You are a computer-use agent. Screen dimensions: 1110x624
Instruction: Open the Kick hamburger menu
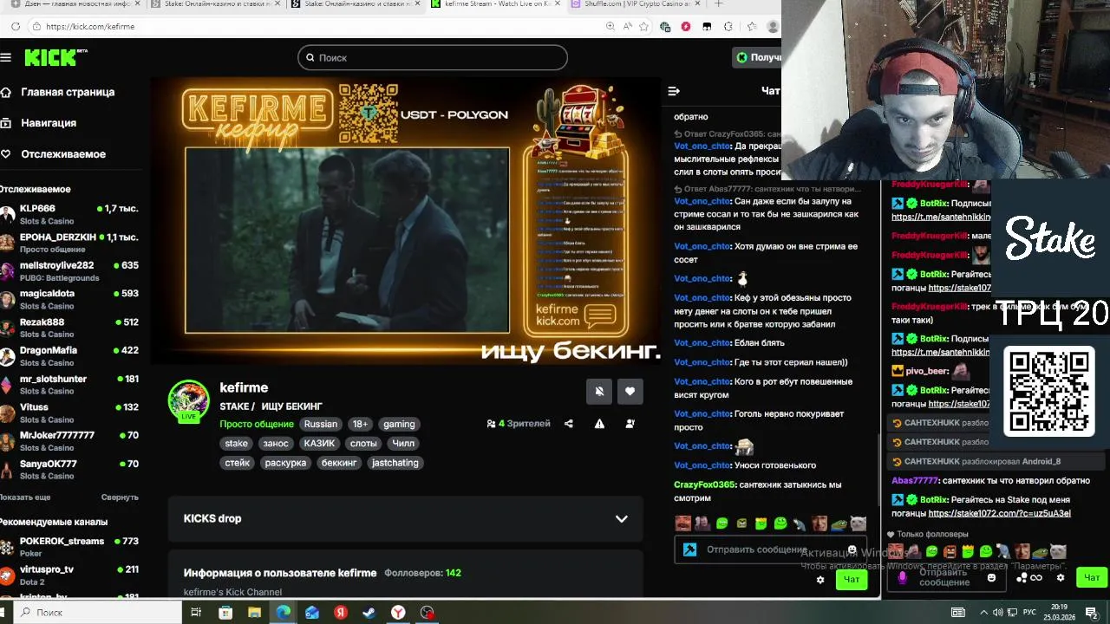click(6, 57)
